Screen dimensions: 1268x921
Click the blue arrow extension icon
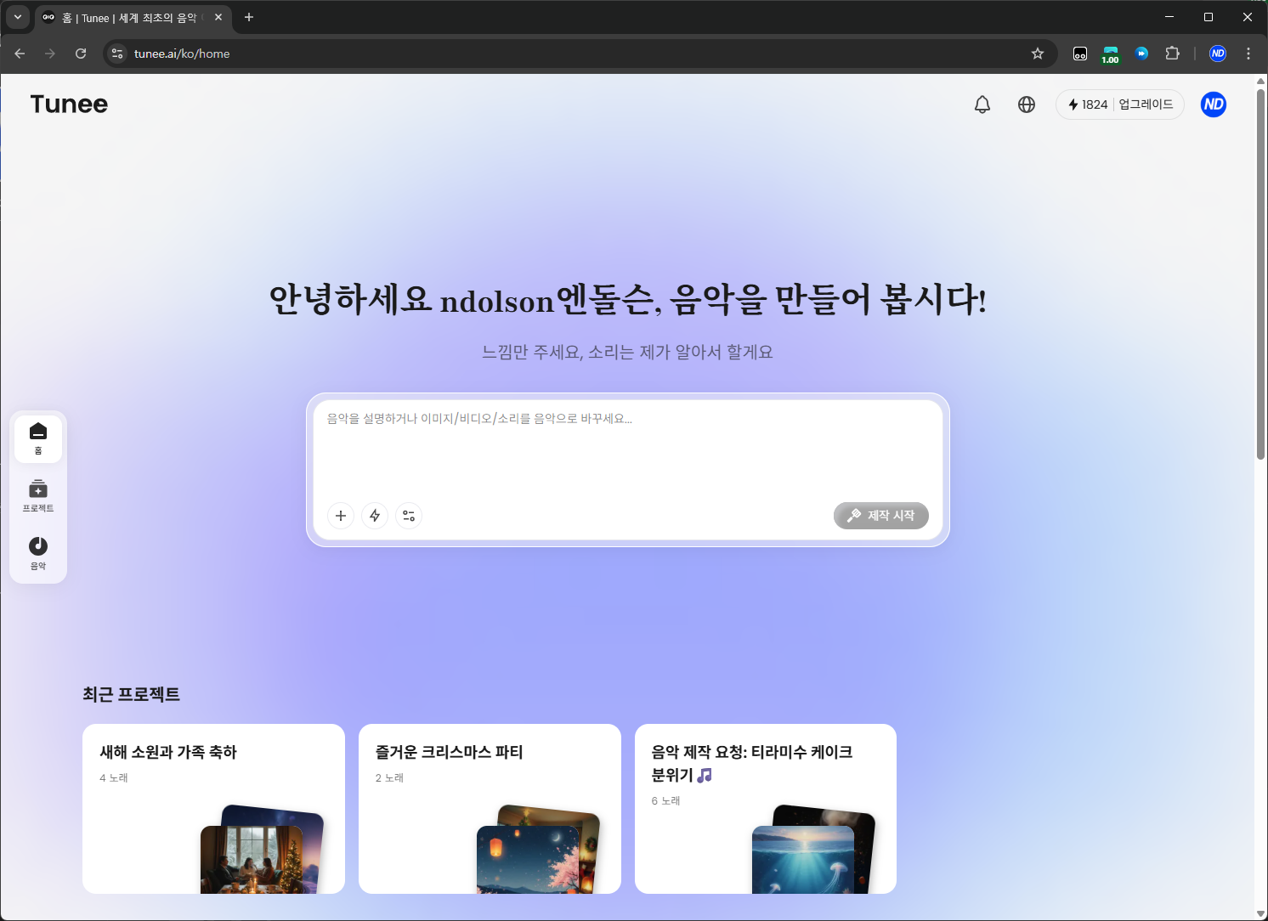[1141, 54]
